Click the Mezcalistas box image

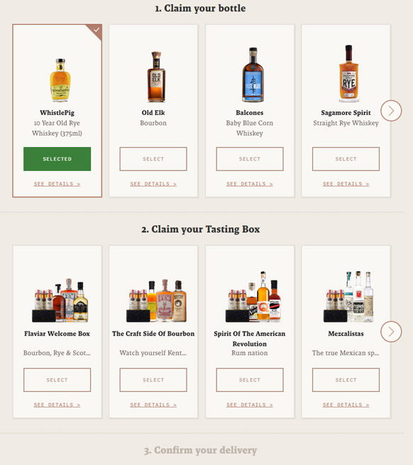(348, 297)
